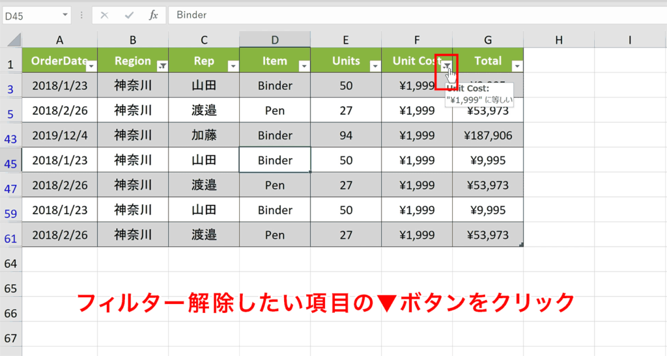Click Total ¥9,995 in row 59
The image size is (667, 356).
point(488,210)
